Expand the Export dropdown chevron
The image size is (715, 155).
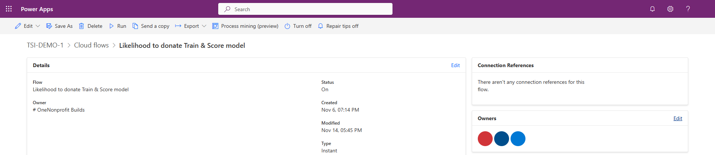pos(204,26)
